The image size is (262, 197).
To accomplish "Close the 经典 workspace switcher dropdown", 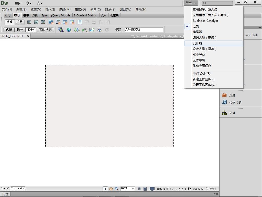I will point(191,3).
